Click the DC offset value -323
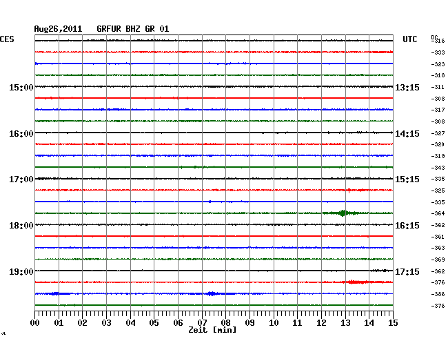Viewport: 448px width, 341px height. 438,64
